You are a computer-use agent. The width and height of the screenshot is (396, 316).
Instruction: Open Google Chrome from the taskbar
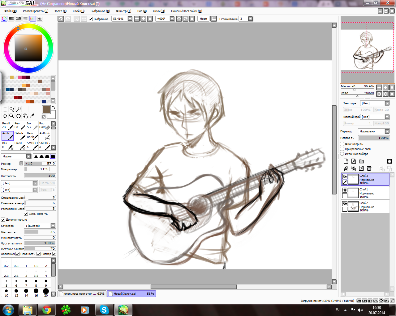coord(47,310)
